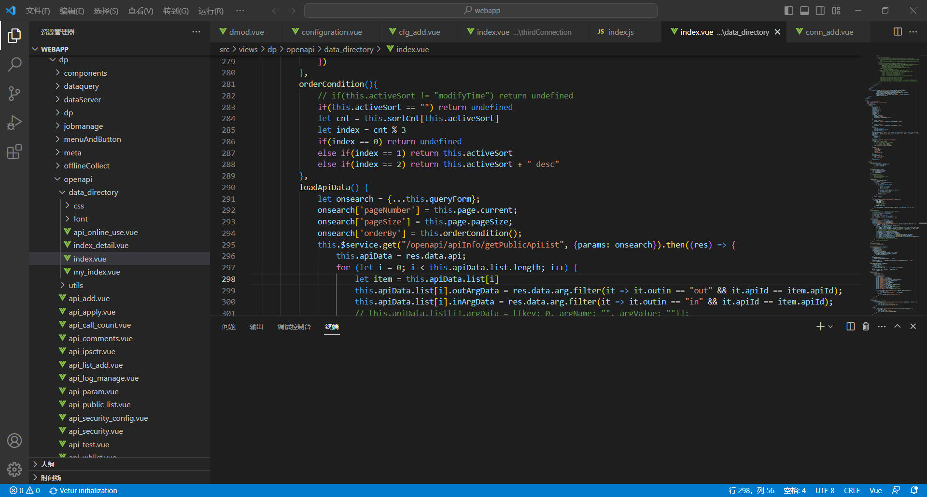Open the 运行(R) menu
The image size is (927, 497).
211,11
